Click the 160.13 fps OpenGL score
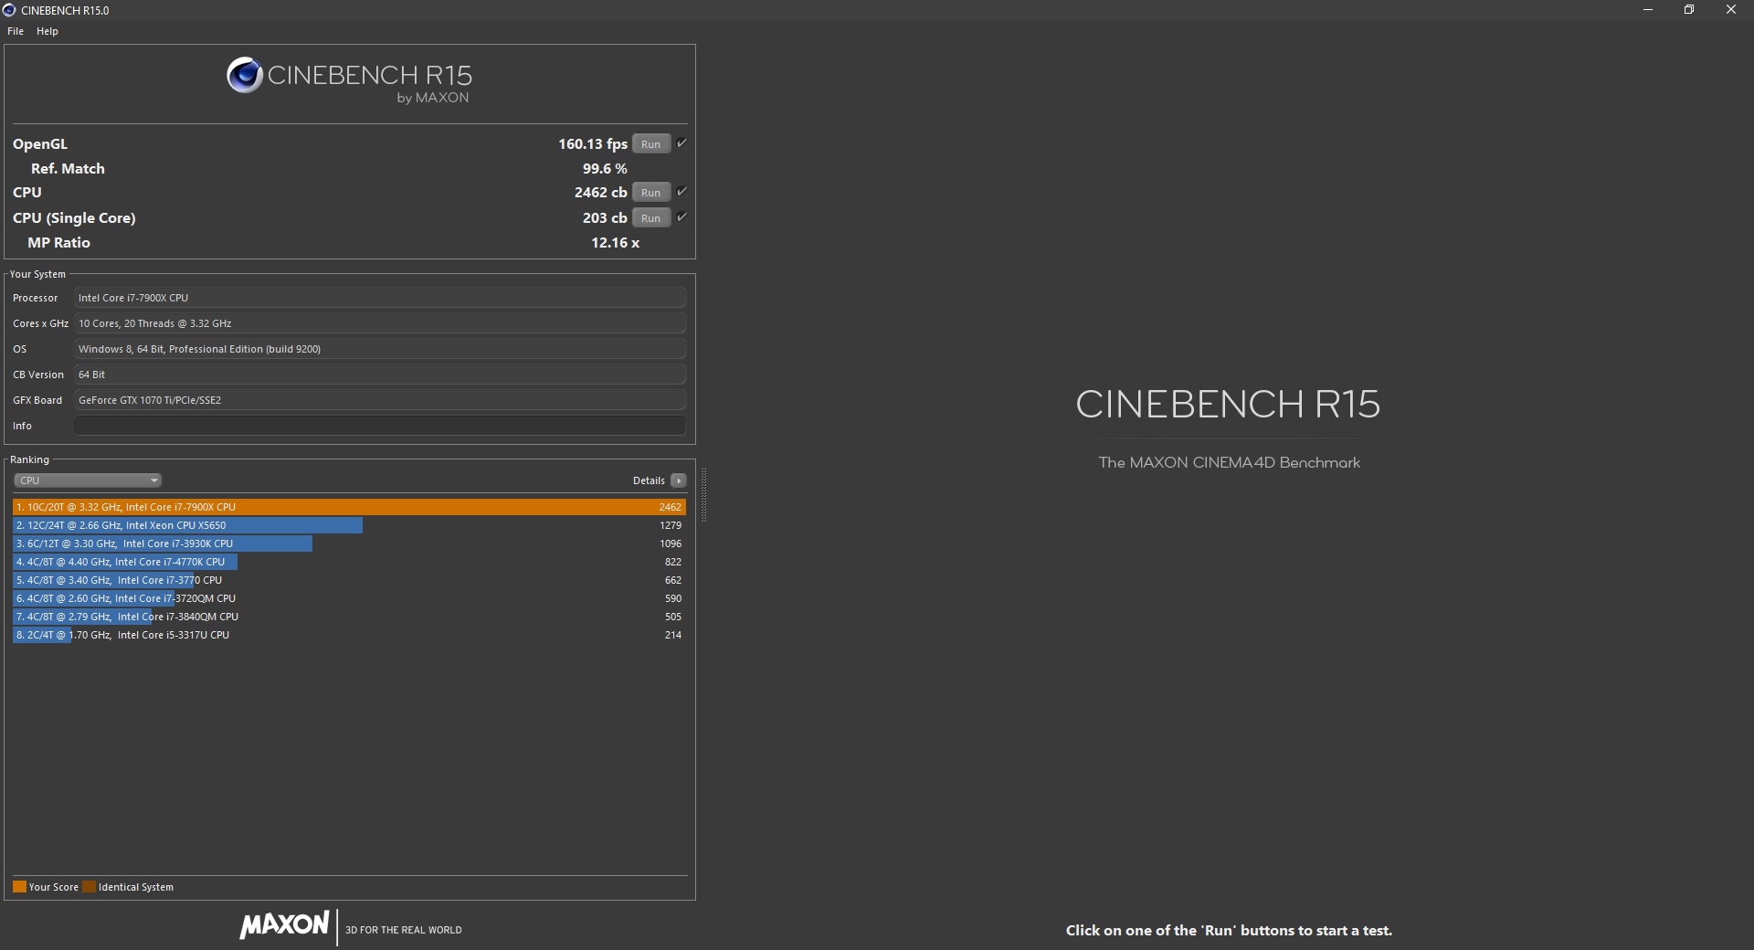 pyautogui.click(x=593, y=144)
